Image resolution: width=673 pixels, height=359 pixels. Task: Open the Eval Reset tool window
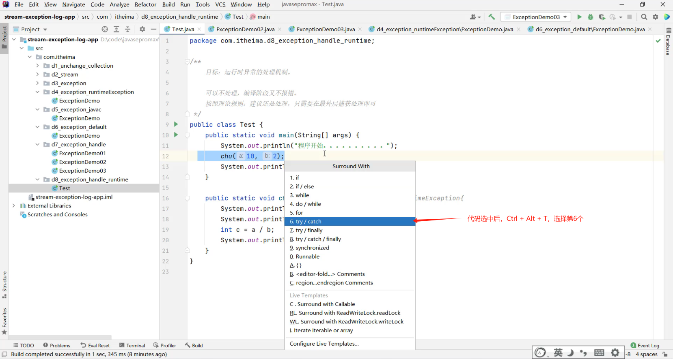(95, 346)
